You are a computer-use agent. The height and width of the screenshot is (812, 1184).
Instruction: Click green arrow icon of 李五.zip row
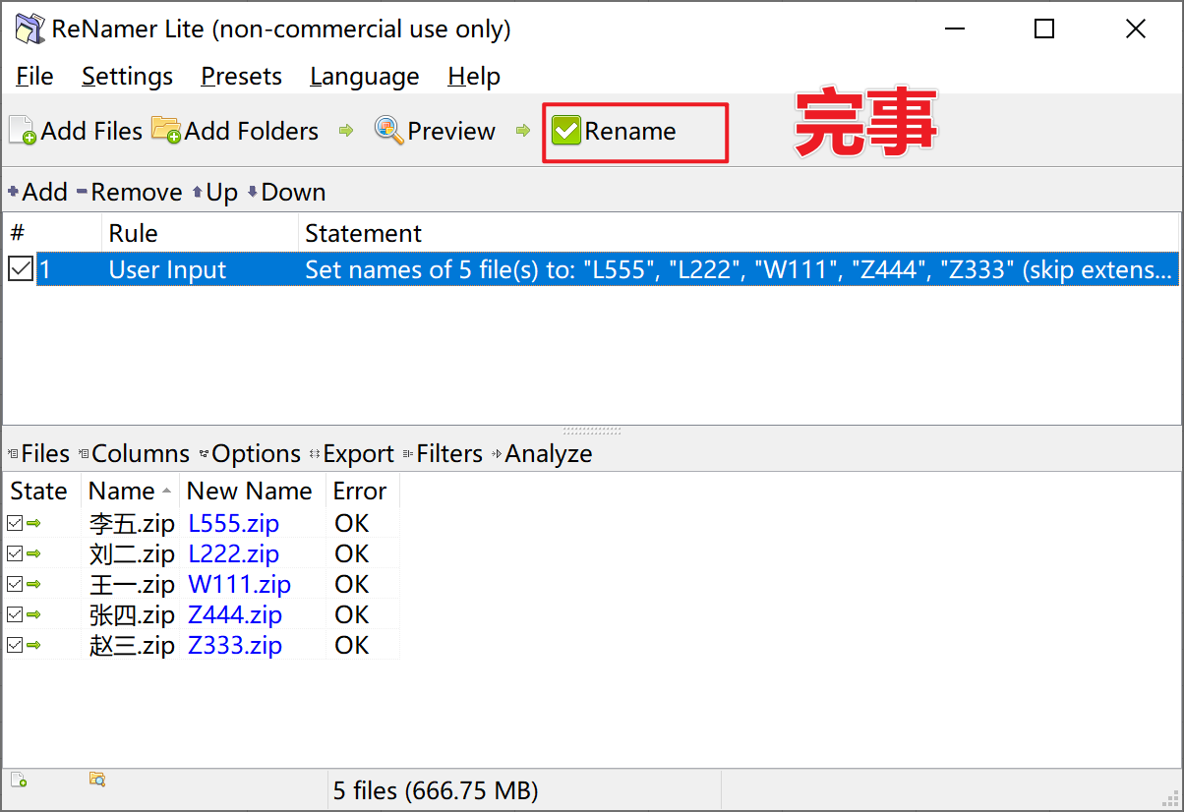click(x=33, y=523)
